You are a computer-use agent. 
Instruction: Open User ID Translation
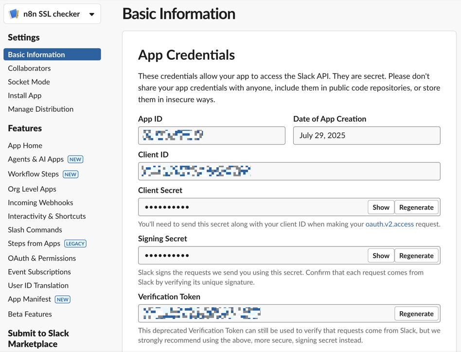coord(38,285)
